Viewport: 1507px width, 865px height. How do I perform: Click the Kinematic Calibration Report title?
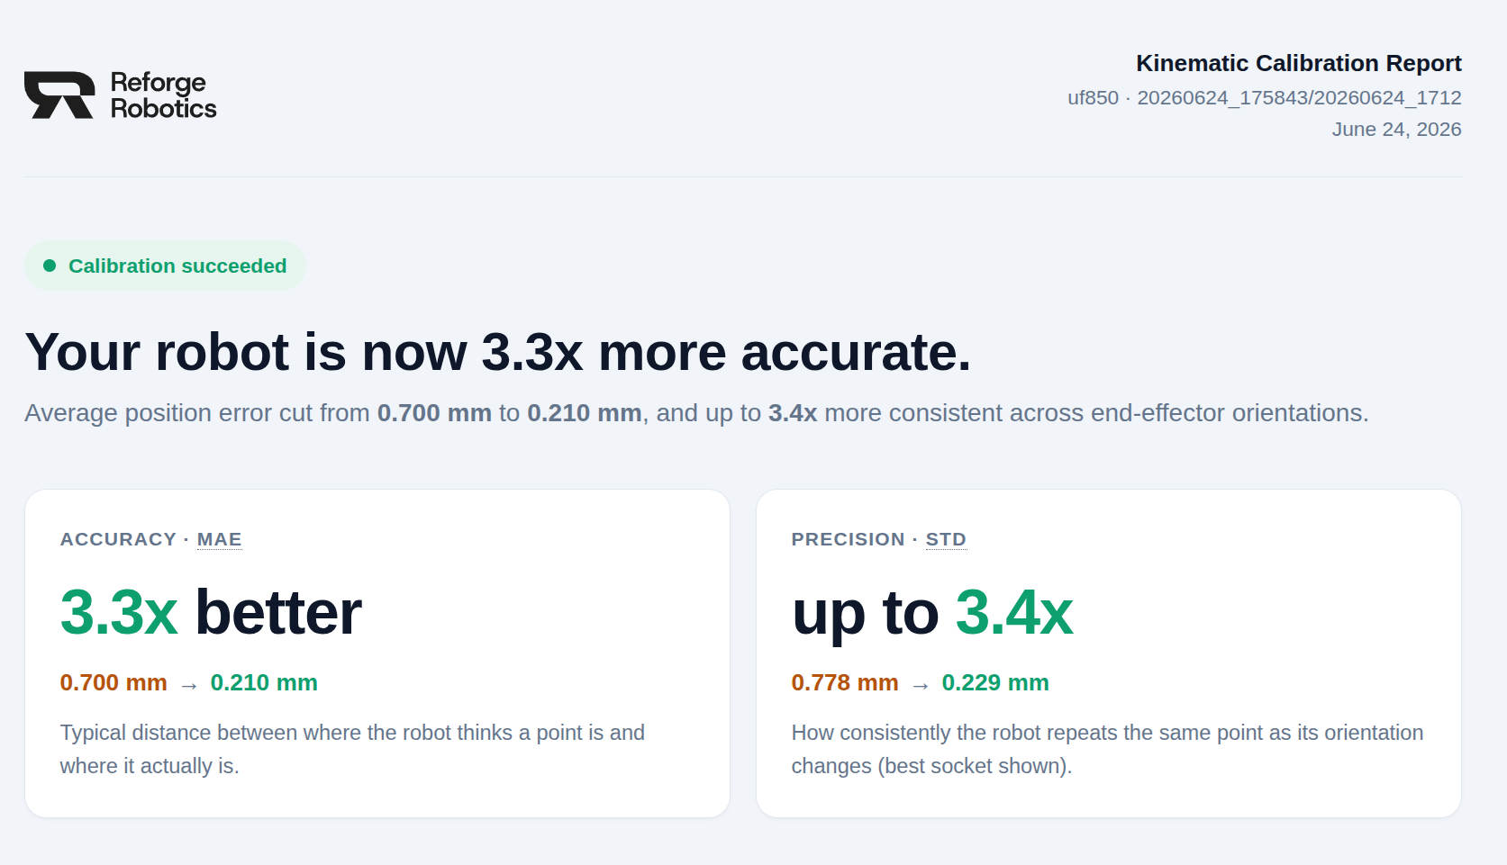point(1298,63)
